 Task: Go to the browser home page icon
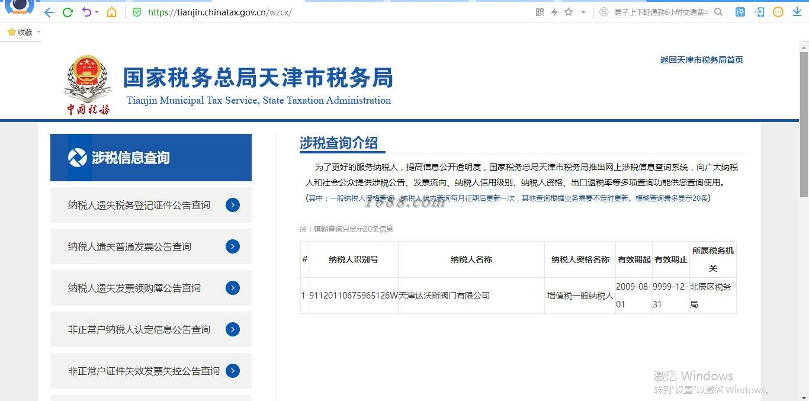point(111,12)
